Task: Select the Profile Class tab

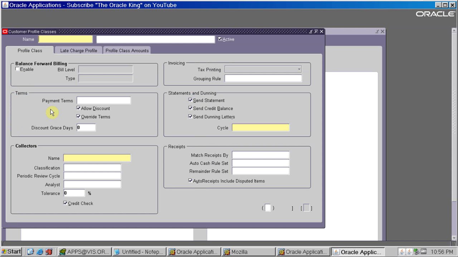Action: [x=30, y=51]
